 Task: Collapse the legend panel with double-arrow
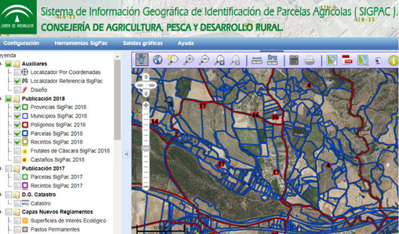[127, 154]
